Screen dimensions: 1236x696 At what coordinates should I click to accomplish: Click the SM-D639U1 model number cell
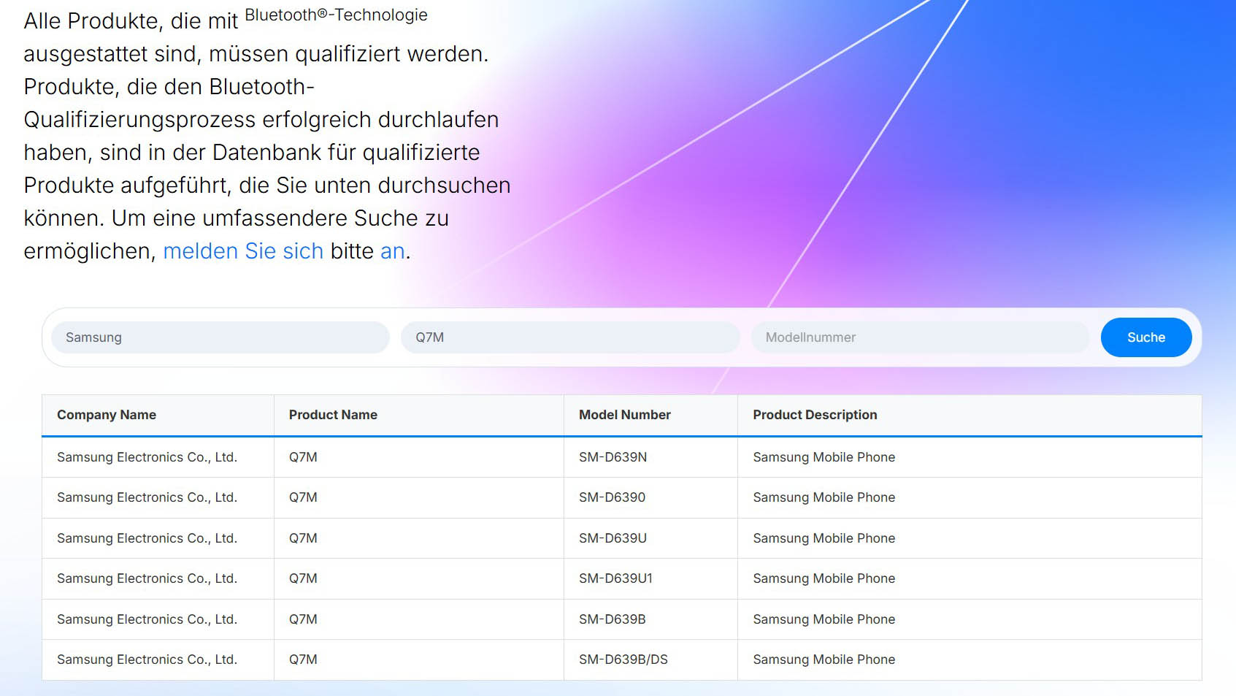[x=615, y=578]
